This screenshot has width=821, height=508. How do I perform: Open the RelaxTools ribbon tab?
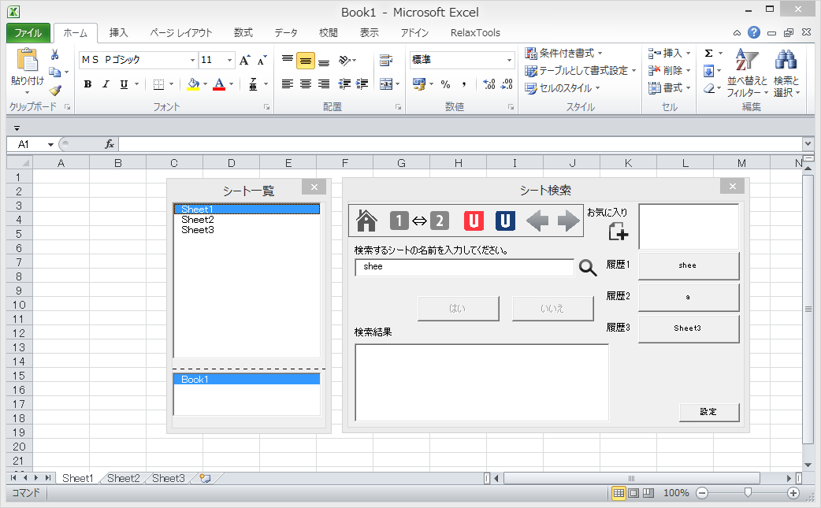[x=475, y=32]
